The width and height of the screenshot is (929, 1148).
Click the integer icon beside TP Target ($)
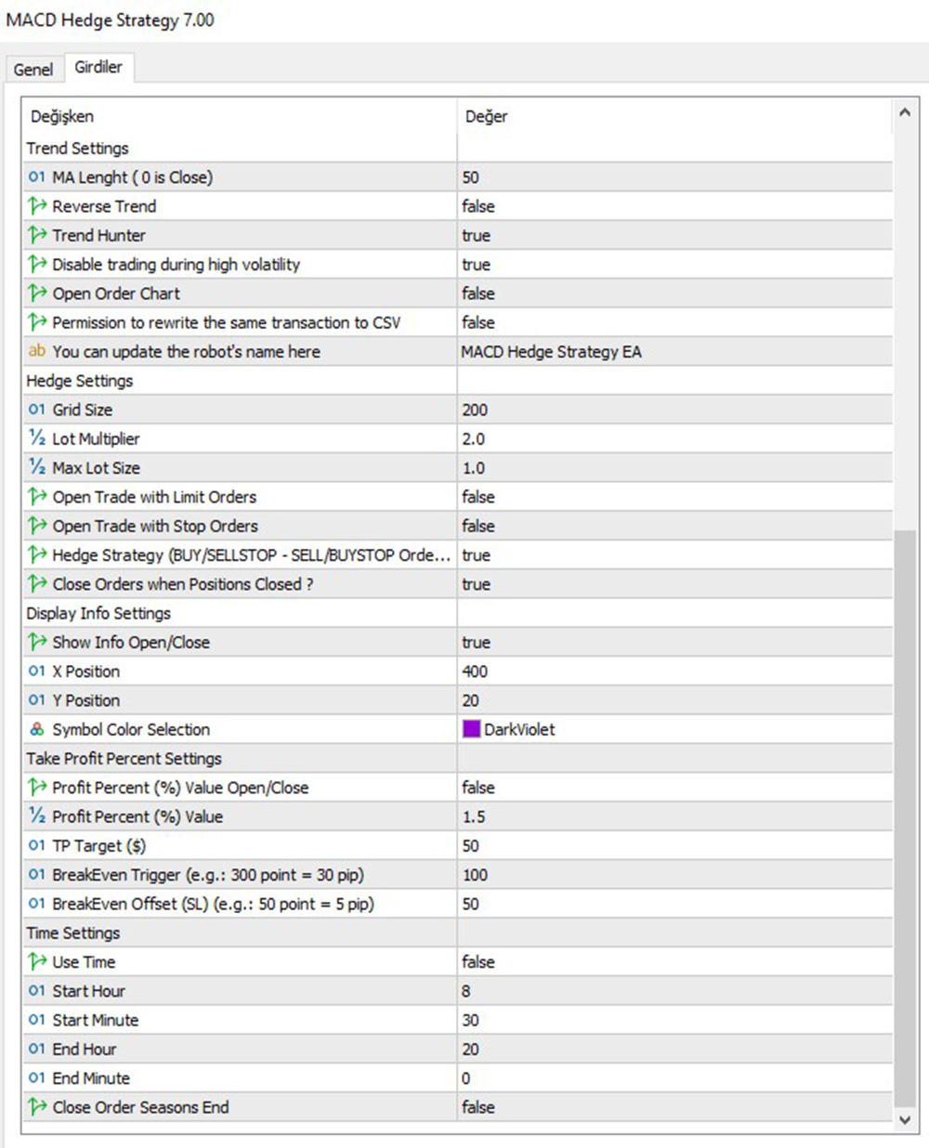click(x=36, y=845)
